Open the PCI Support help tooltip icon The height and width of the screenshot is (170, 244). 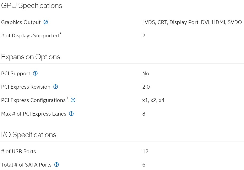35,73
